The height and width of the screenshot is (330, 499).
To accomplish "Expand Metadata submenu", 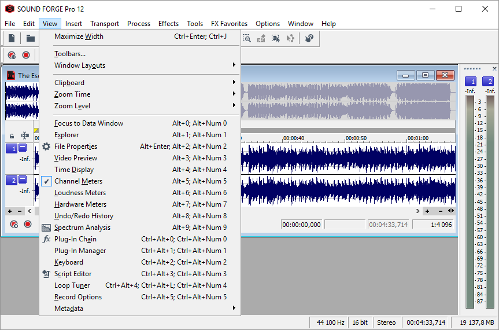I will (x=140, y=309).
